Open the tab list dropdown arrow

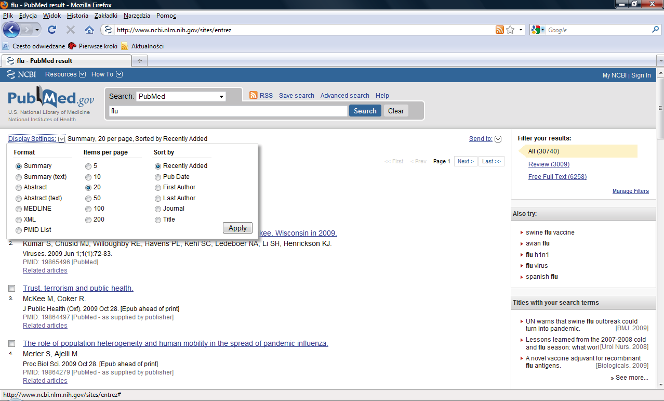click(x=660, y=61)
